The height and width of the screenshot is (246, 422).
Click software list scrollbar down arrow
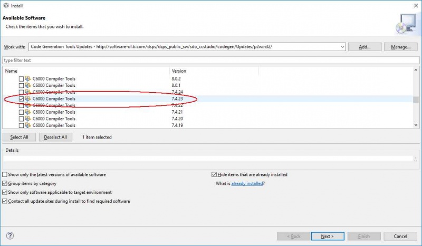click(416, 125)
